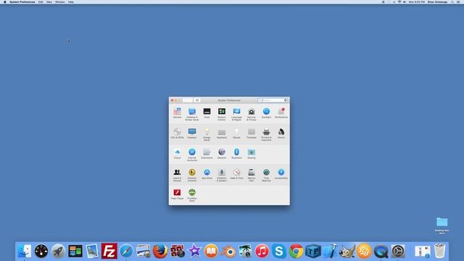The height and width of the screenshot is (261, 464).
Task: Open the Spotlight preference pane
Action: point(266,113)
